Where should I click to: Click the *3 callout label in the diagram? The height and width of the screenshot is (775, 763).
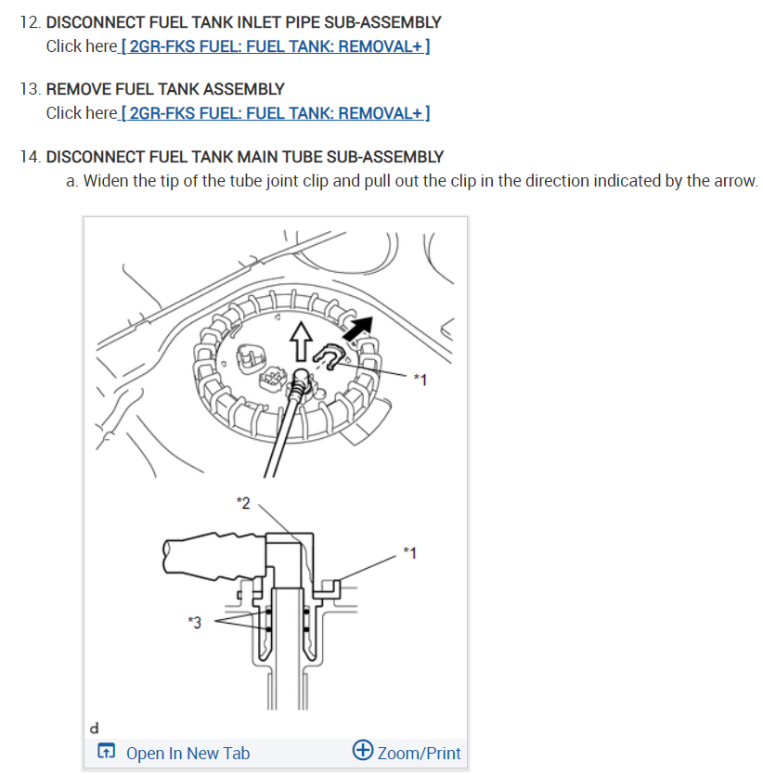coord(195,622)
